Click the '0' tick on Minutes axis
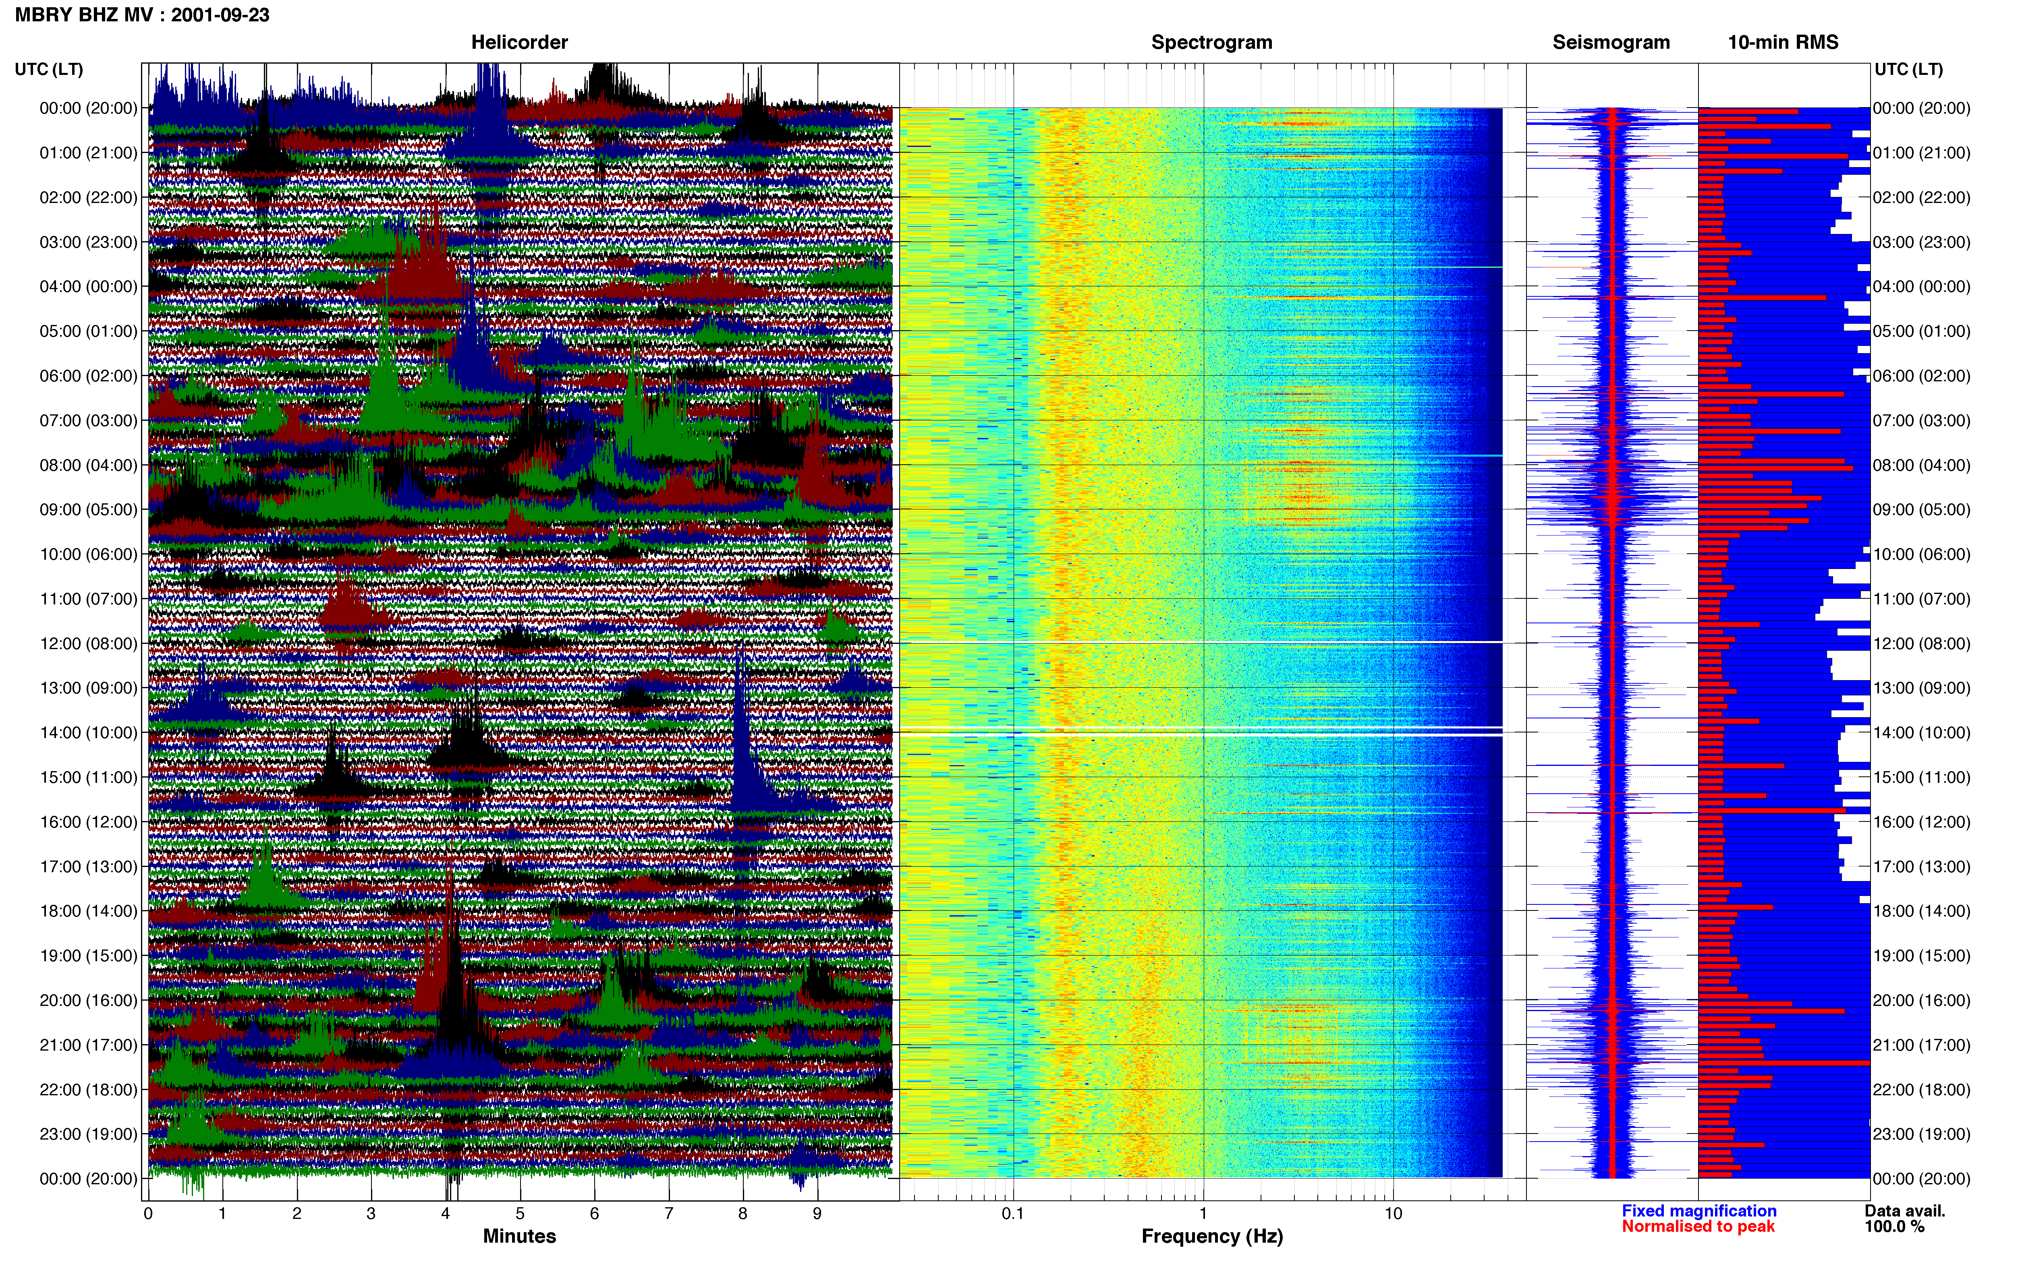The image size is (2022, 1264). point(148,1214)
